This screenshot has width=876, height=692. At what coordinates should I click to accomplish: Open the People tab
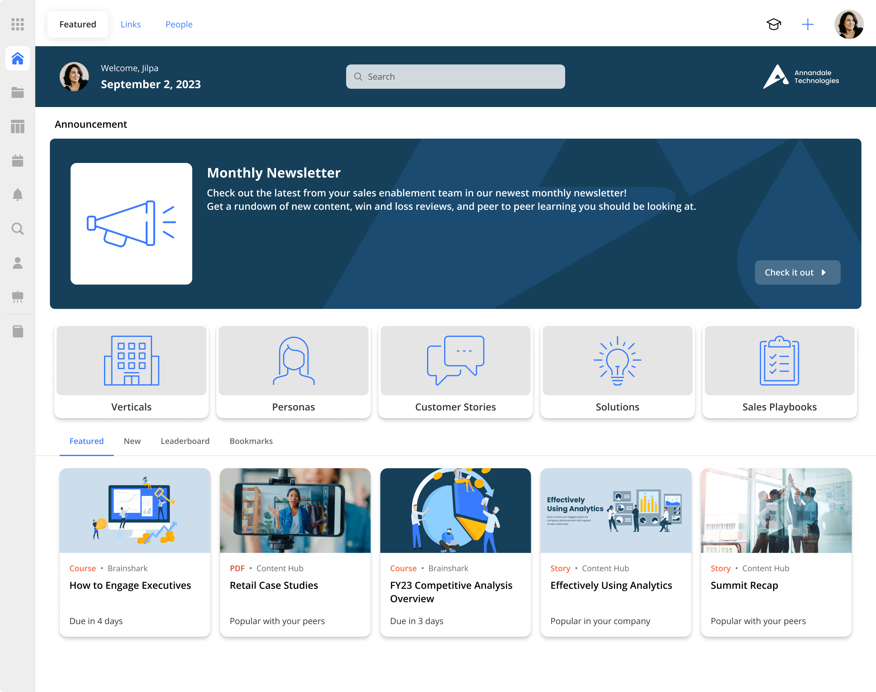coord(179,24)
